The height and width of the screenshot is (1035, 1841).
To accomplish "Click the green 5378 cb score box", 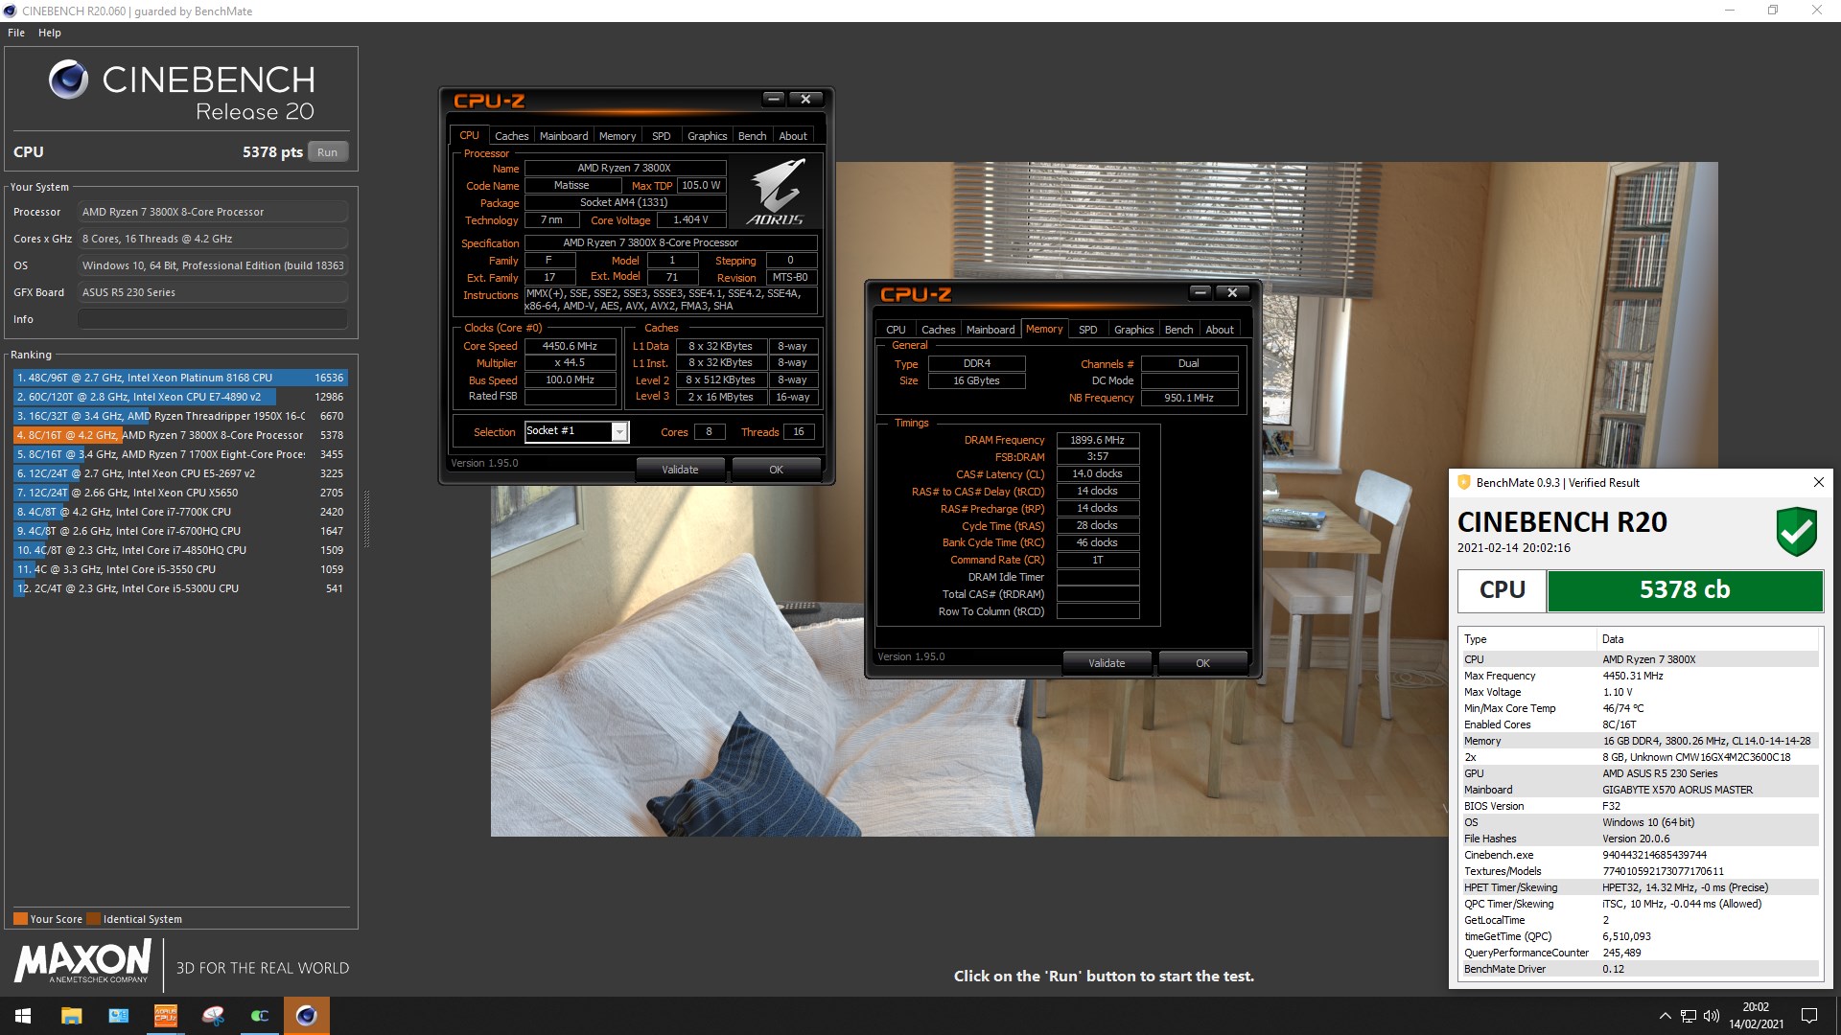I will 1685,590.
